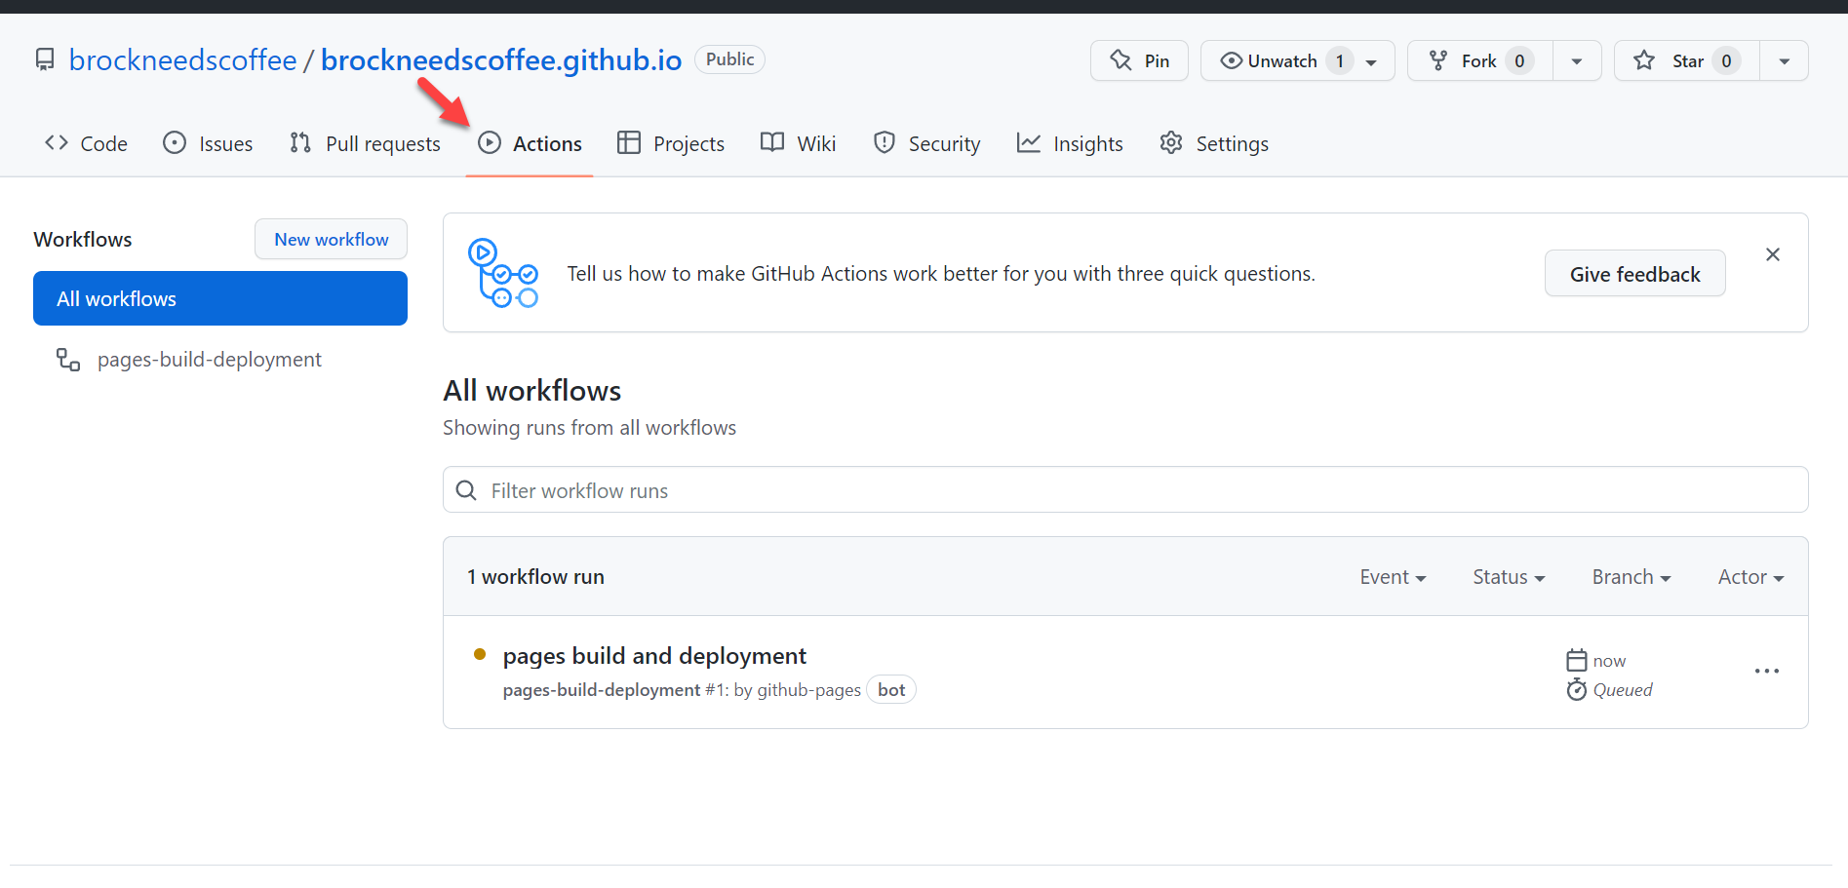Open the Projects tab
Screen dimensions: 1848x888
tap(671, 143)
